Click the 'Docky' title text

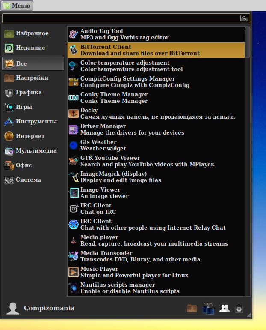point(89,111)
